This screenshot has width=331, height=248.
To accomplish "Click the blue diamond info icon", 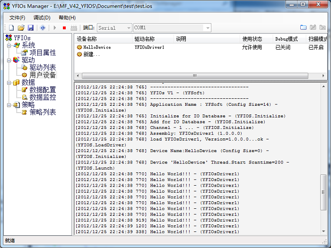I will [x=43, y=27].
